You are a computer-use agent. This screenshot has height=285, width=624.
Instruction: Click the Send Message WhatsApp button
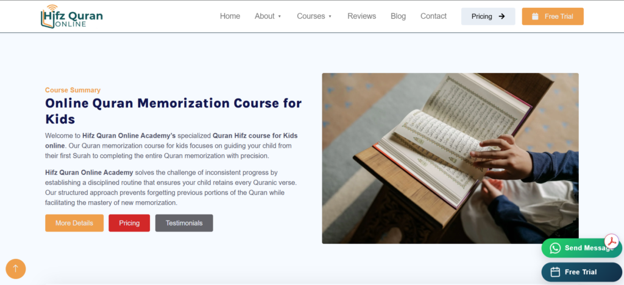pos(582,248)
